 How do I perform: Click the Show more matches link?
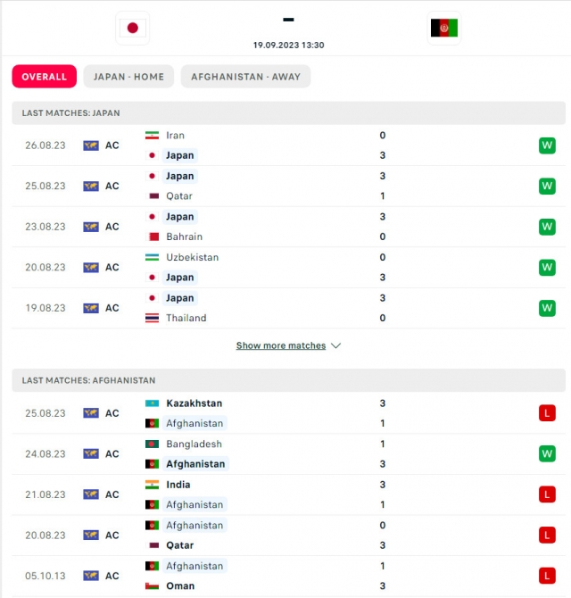pos(281,345)
